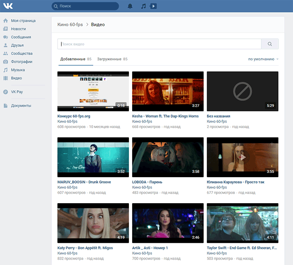Image resolution: width=293 pixels, height=265 pixels.
Task: Open Artik Asti Номер 1 thumbnail
Action: click(x=168, y=223)
